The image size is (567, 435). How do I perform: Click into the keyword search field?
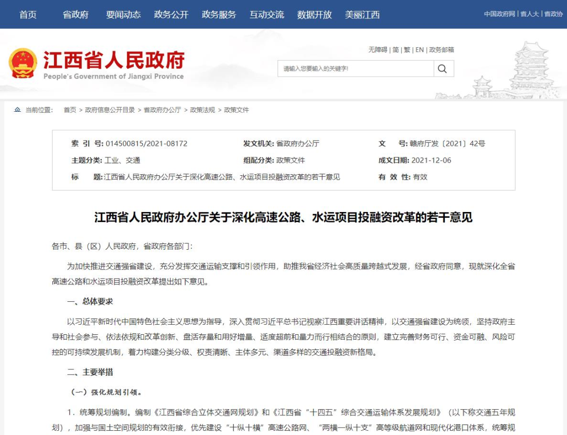[355, 69]
